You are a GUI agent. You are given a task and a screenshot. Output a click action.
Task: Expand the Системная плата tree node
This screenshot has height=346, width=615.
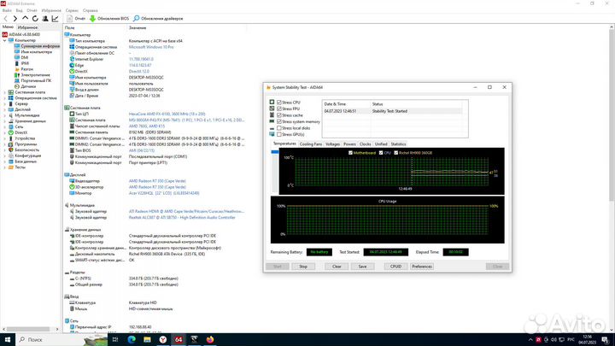pyautogui.click(x=5, y=92)
